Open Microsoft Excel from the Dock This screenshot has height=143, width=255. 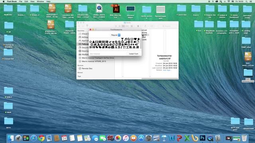tap(187, 138)
